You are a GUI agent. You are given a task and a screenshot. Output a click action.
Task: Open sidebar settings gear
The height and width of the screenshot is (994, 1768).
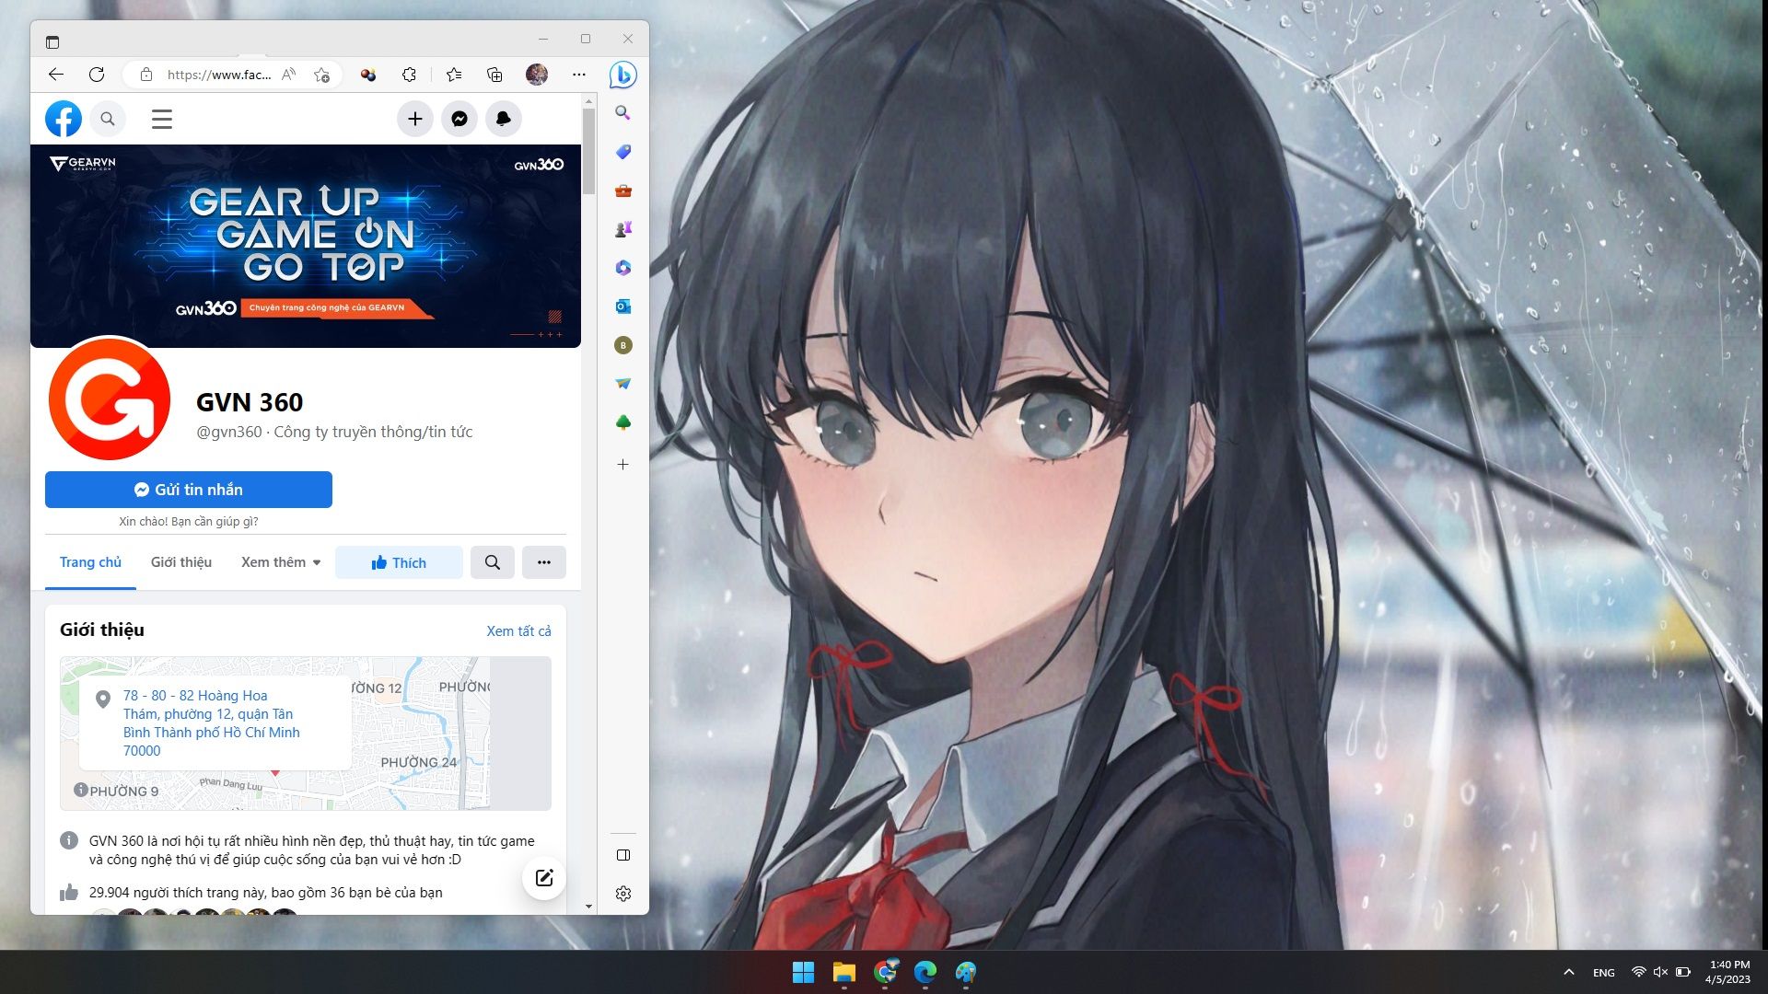tap(623, 894)
